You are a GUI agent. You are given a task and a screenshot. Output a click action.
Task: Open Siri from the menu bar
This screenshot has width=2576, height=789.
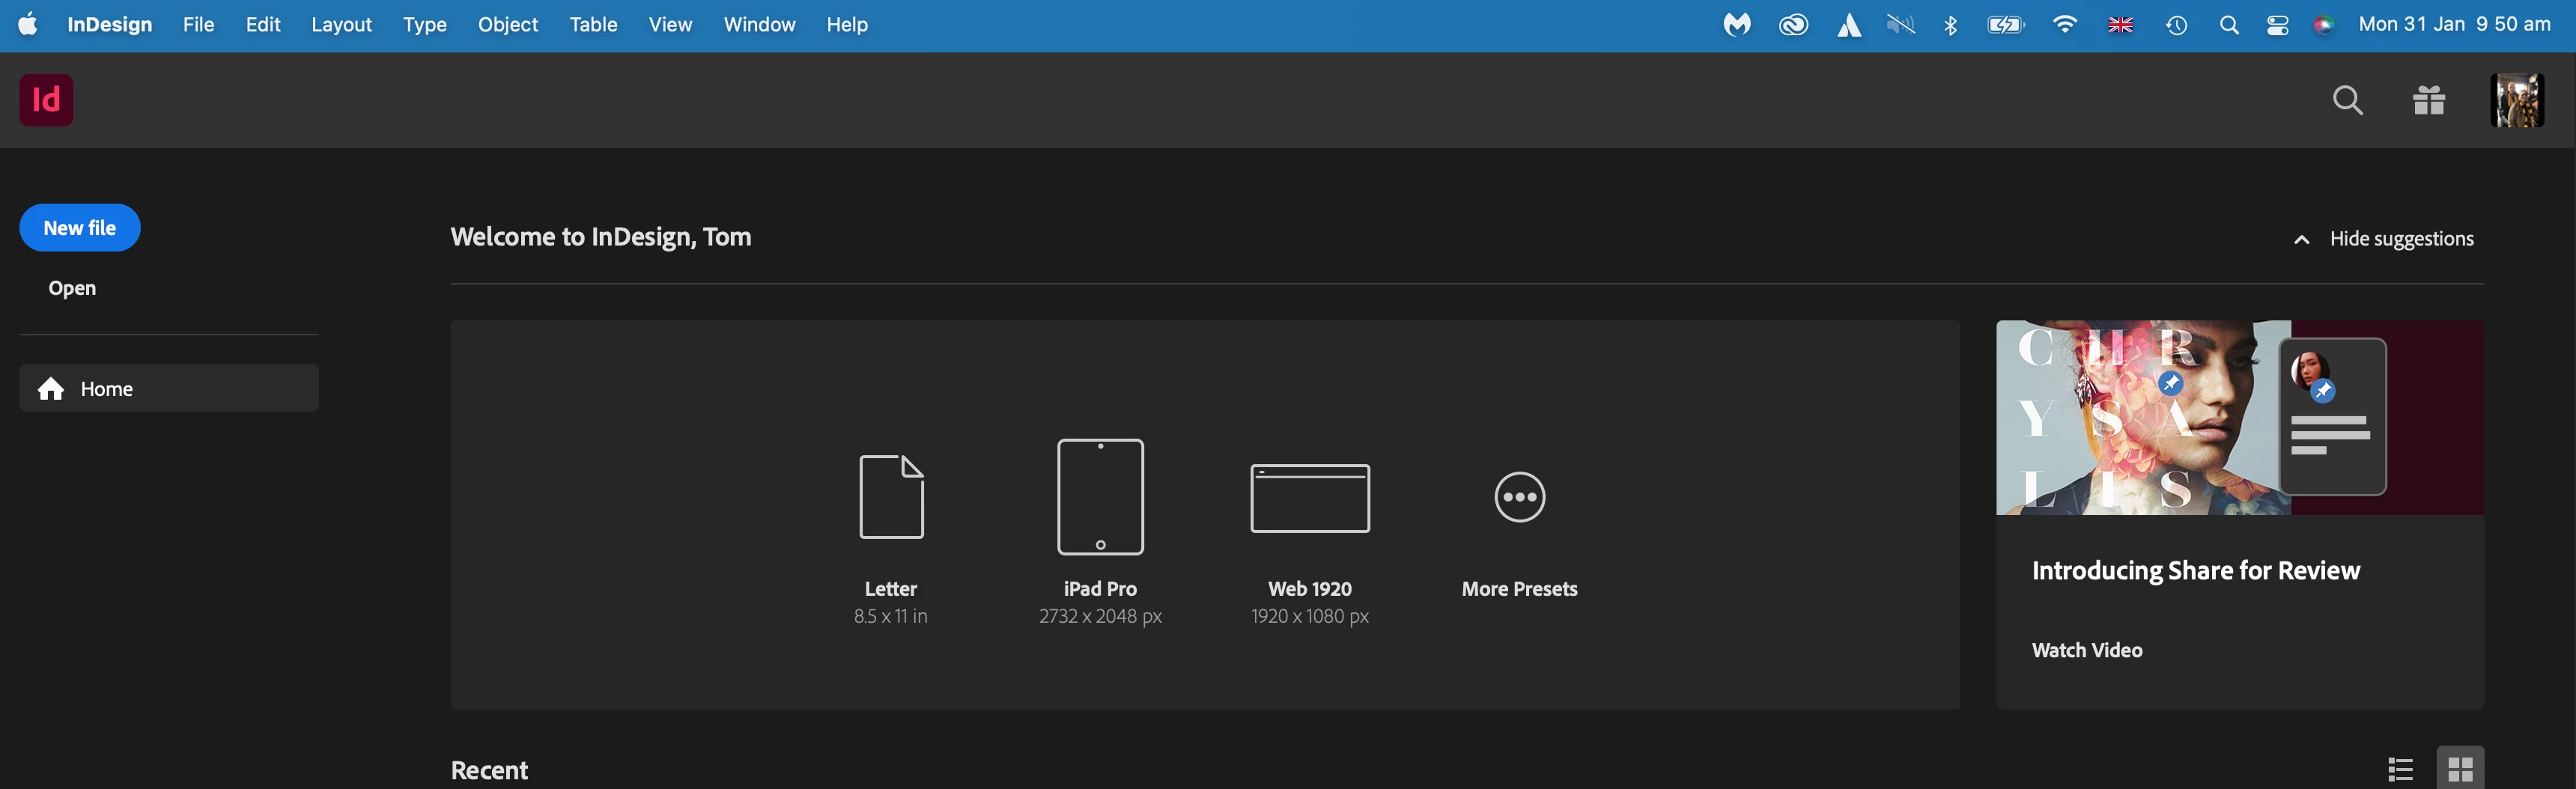click(x=2324, y=26)
